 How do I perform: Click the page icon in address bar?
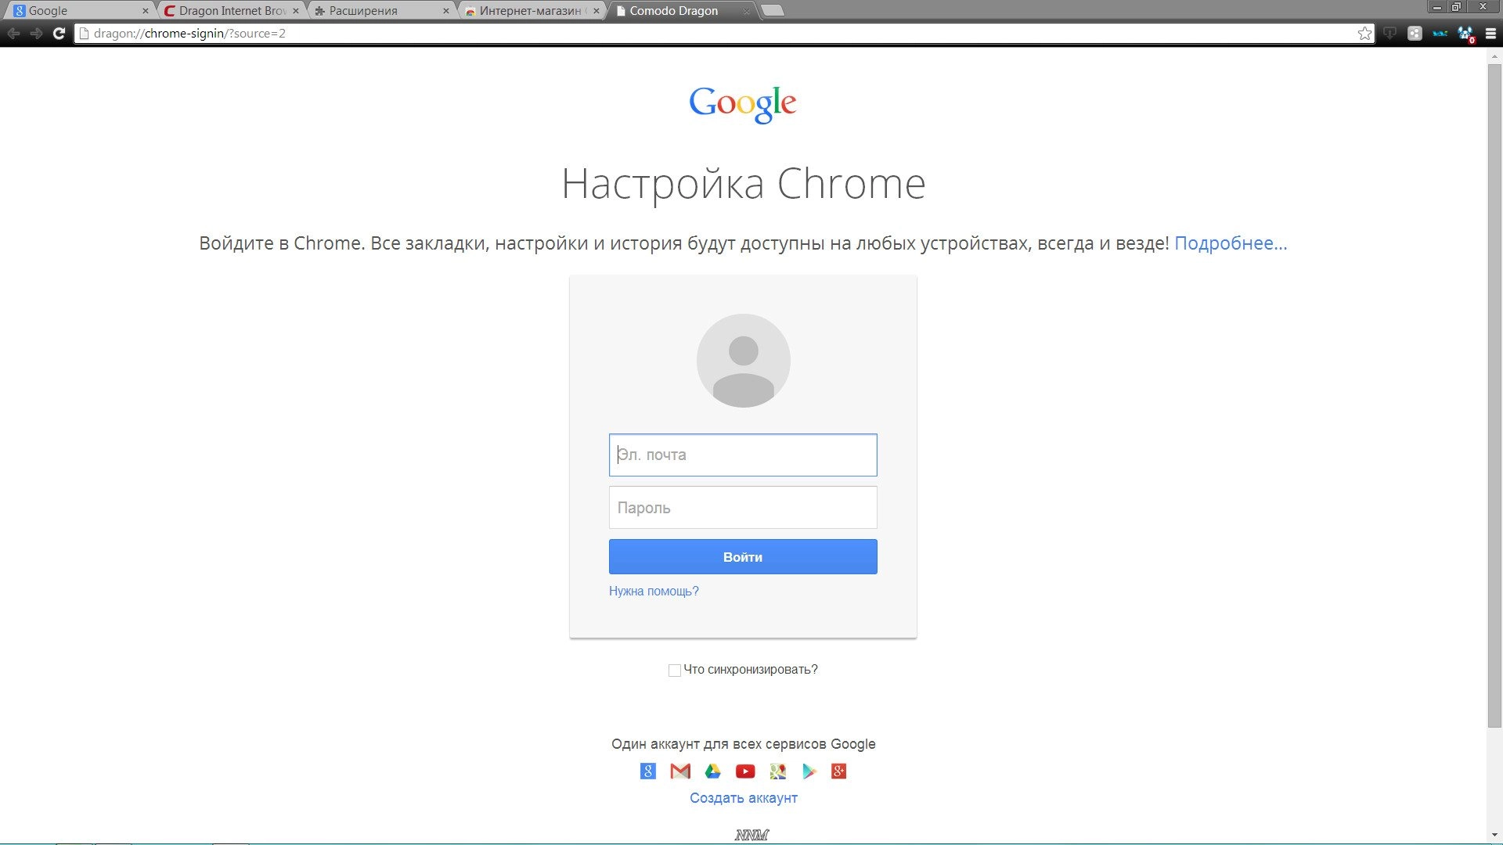pos(84,34)
